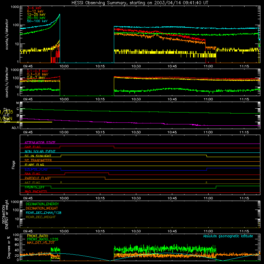Select the 6-12 keV legend entry
264x264 pixels.
coord(35,11)
